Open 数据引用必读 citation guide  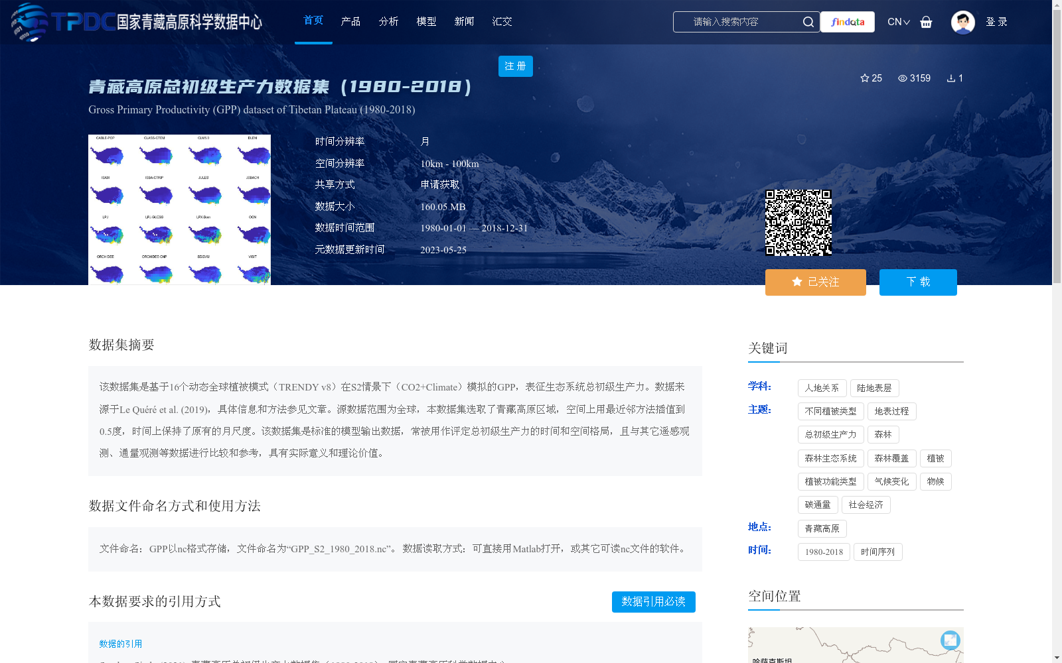[653, 602]
